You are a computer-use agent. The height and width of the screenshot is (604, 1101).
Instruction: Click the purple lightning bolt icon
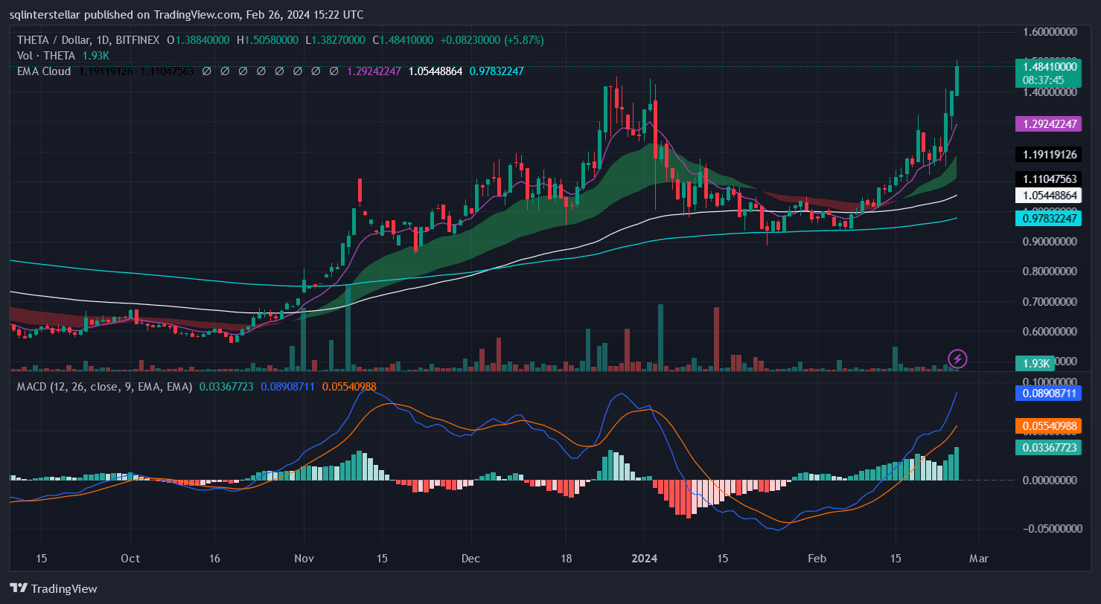pos(957,359)
